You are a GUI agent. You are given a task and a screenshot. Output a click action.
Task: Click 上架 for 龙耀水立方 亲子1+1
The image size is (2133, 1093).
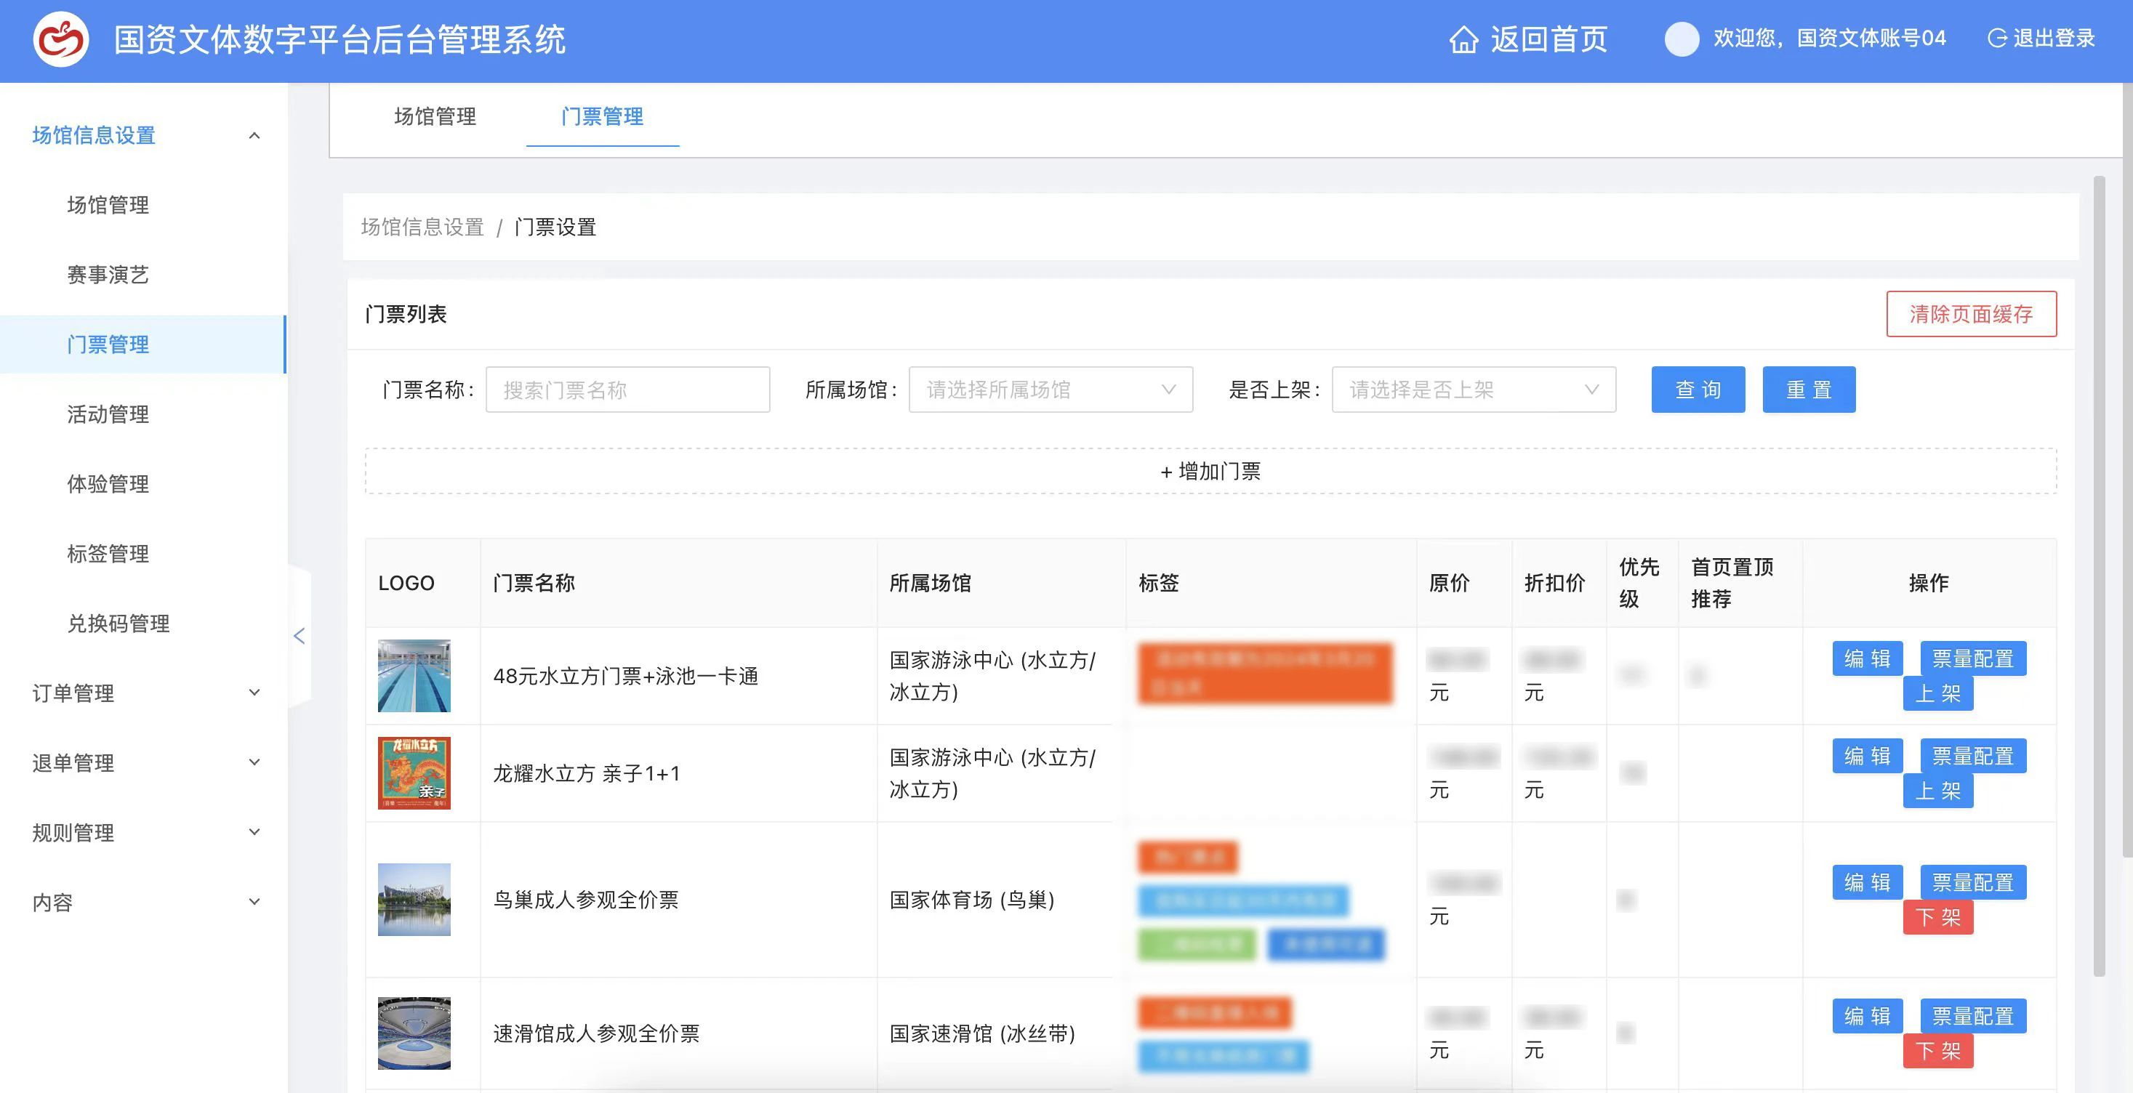tap(1937, 791)
